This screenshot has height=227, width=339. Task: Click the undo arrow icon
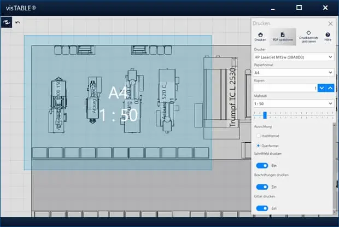(x=17, y=22)
